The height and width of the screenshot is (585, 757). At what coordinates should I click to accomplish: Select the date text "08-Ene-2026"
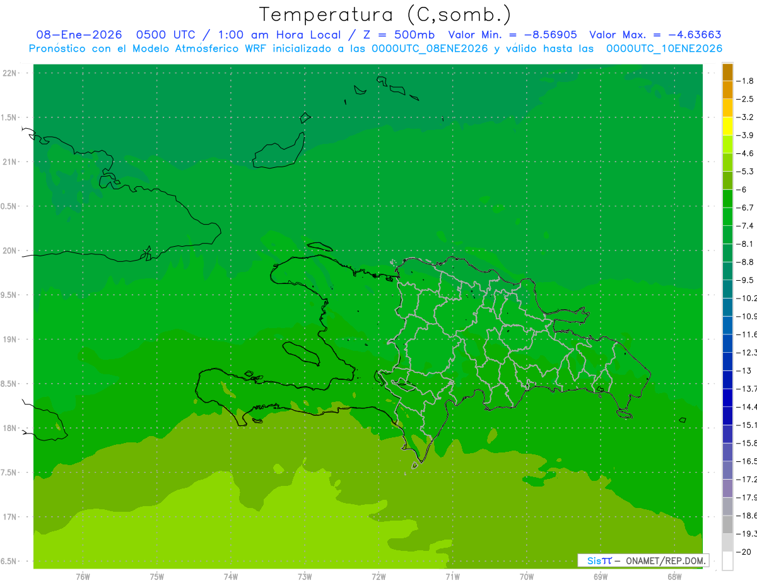click(79, 35)
